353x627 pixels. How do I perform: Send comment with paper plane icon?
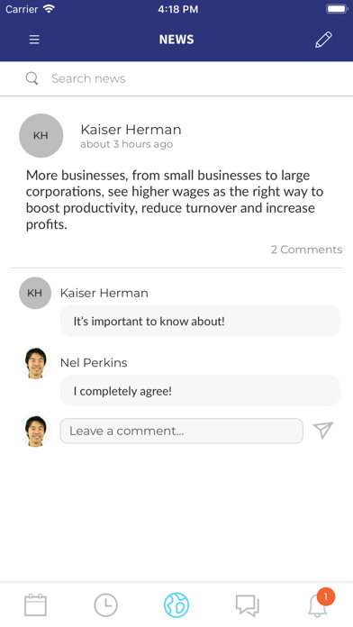(x=323, y=431)
